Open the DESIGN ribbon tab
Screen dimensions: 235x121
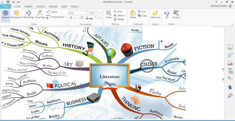(53, 7)
